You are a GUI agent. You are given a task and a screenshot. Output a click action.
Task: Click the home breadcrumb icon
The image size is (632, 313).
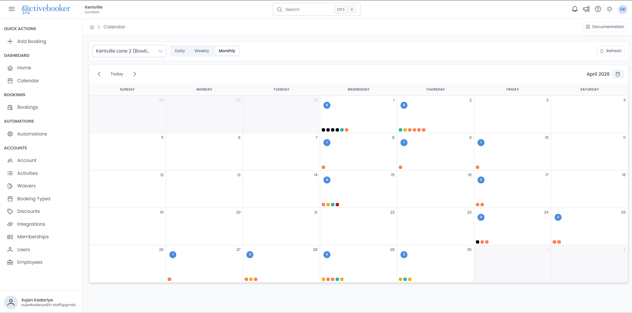[92, 27]
